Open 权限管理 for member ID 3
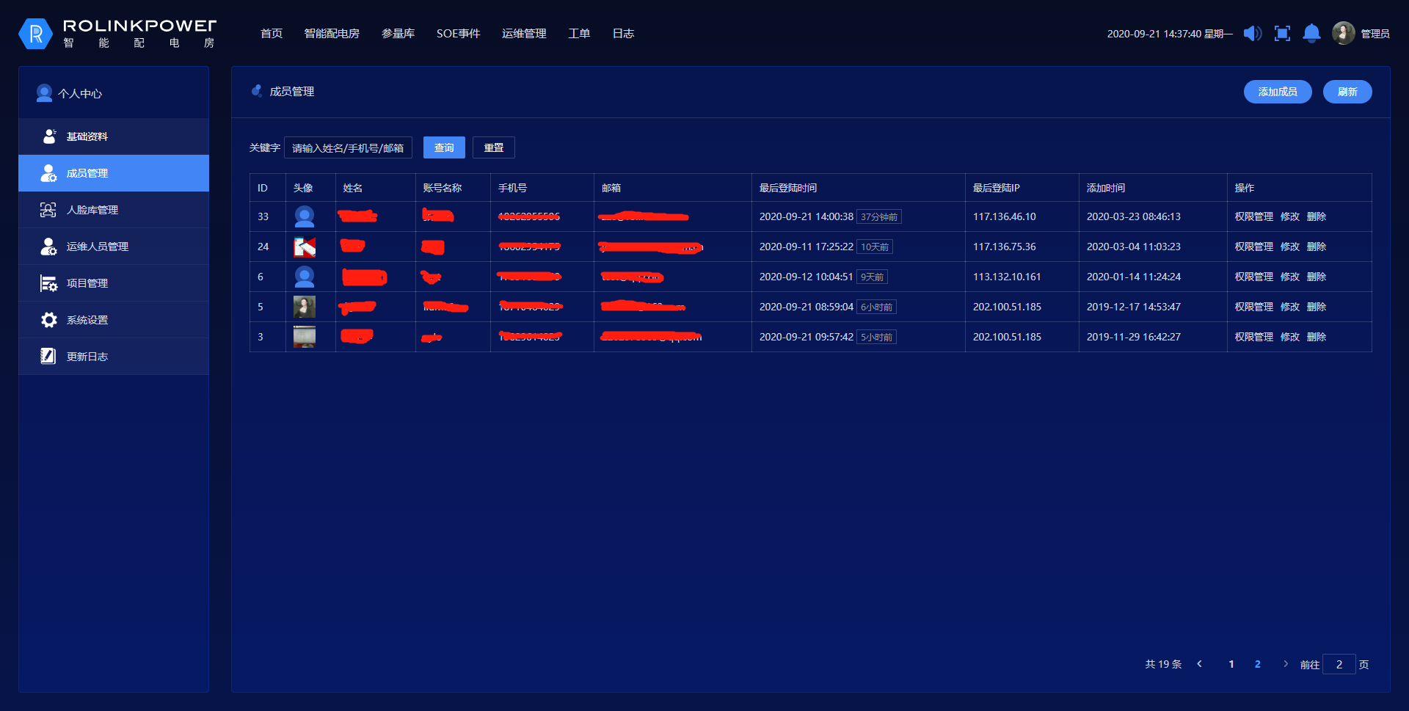The width and height of the screenshot is (1409, 711). pos(1254,337)
